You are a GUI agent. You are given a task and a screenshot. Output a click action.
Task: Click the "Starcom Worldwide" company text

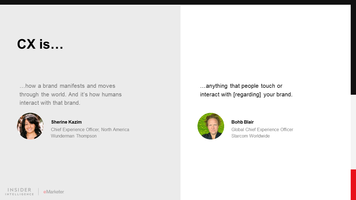[x=251, y=136]
